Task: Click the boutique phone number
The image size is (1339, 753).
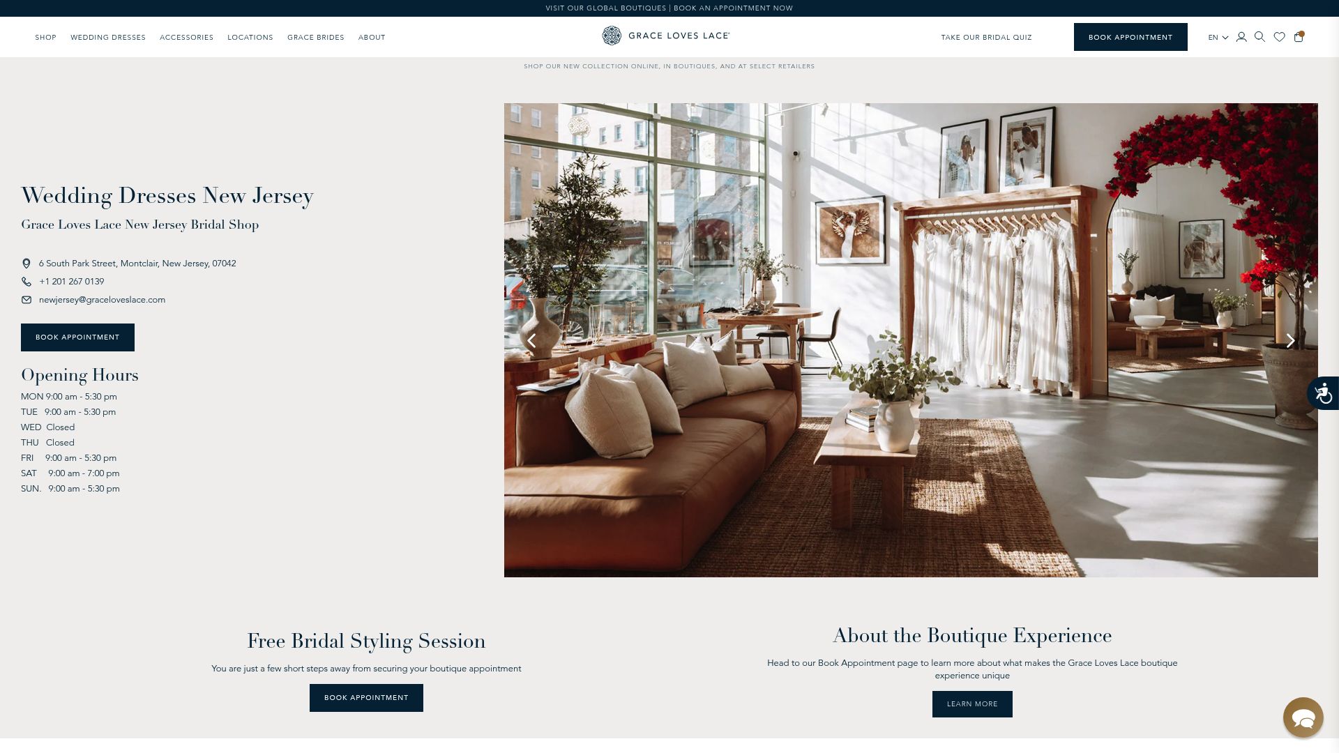Action: coord(72,282)
